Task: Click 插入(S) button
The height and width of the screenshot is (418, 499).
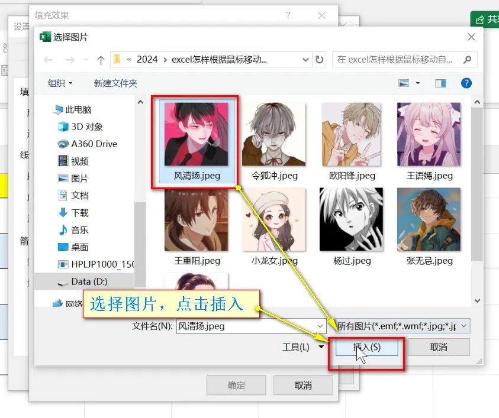Action: 366,347
